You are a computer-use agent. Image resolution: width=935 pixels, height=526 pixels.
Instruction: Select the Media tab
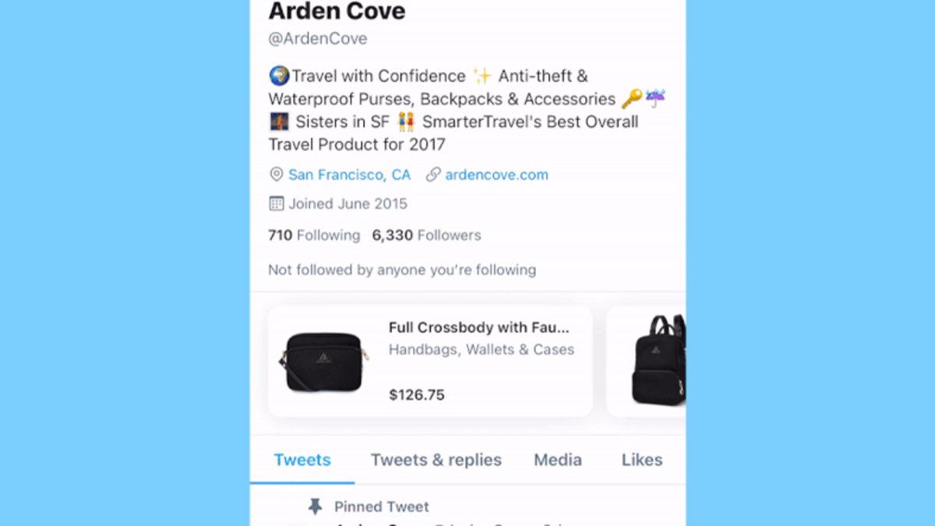pos(558,460)
